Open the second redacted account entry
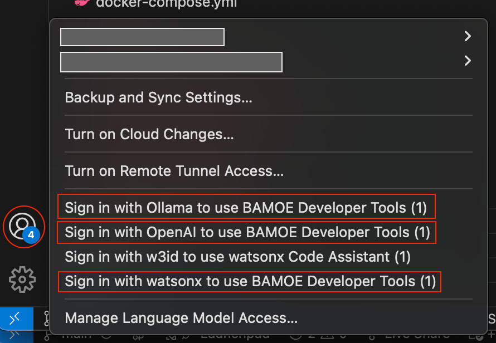 171,62
